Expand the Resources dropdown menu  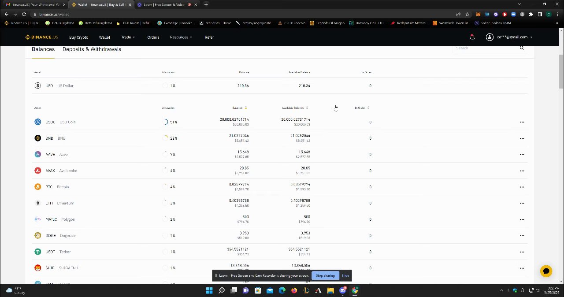(x=181, y=37)
